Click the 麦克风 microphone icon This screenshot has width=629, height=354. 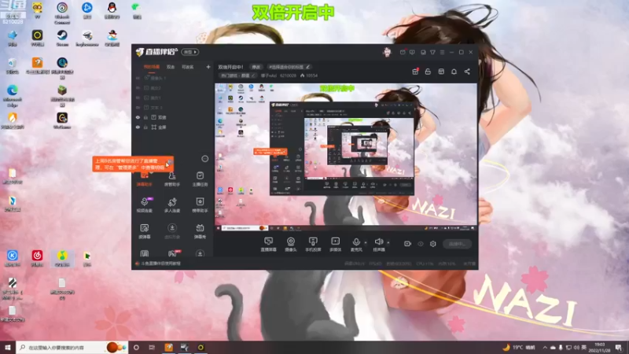(x=356, y=242)
